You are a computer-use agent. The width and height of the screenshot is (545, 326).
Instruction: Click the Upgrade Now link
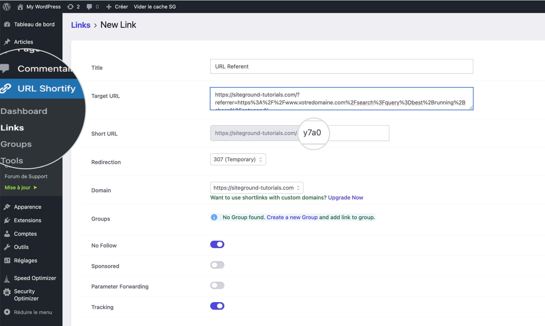[346, 197]
